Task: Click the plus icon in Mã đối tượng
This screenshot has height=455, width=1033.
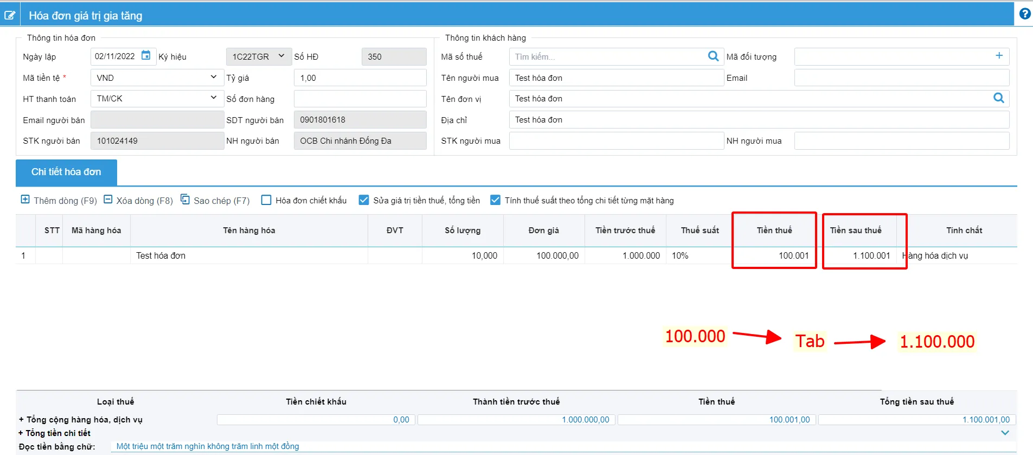Action: (x=999, y=55)
